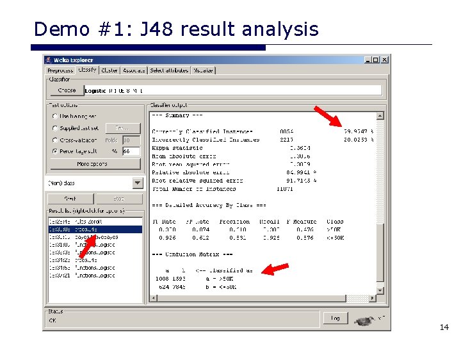Image resolution: width=461 pixels, height=346 pixels.
Task: Switch to the Classify tab
Action: pos(87,70)
